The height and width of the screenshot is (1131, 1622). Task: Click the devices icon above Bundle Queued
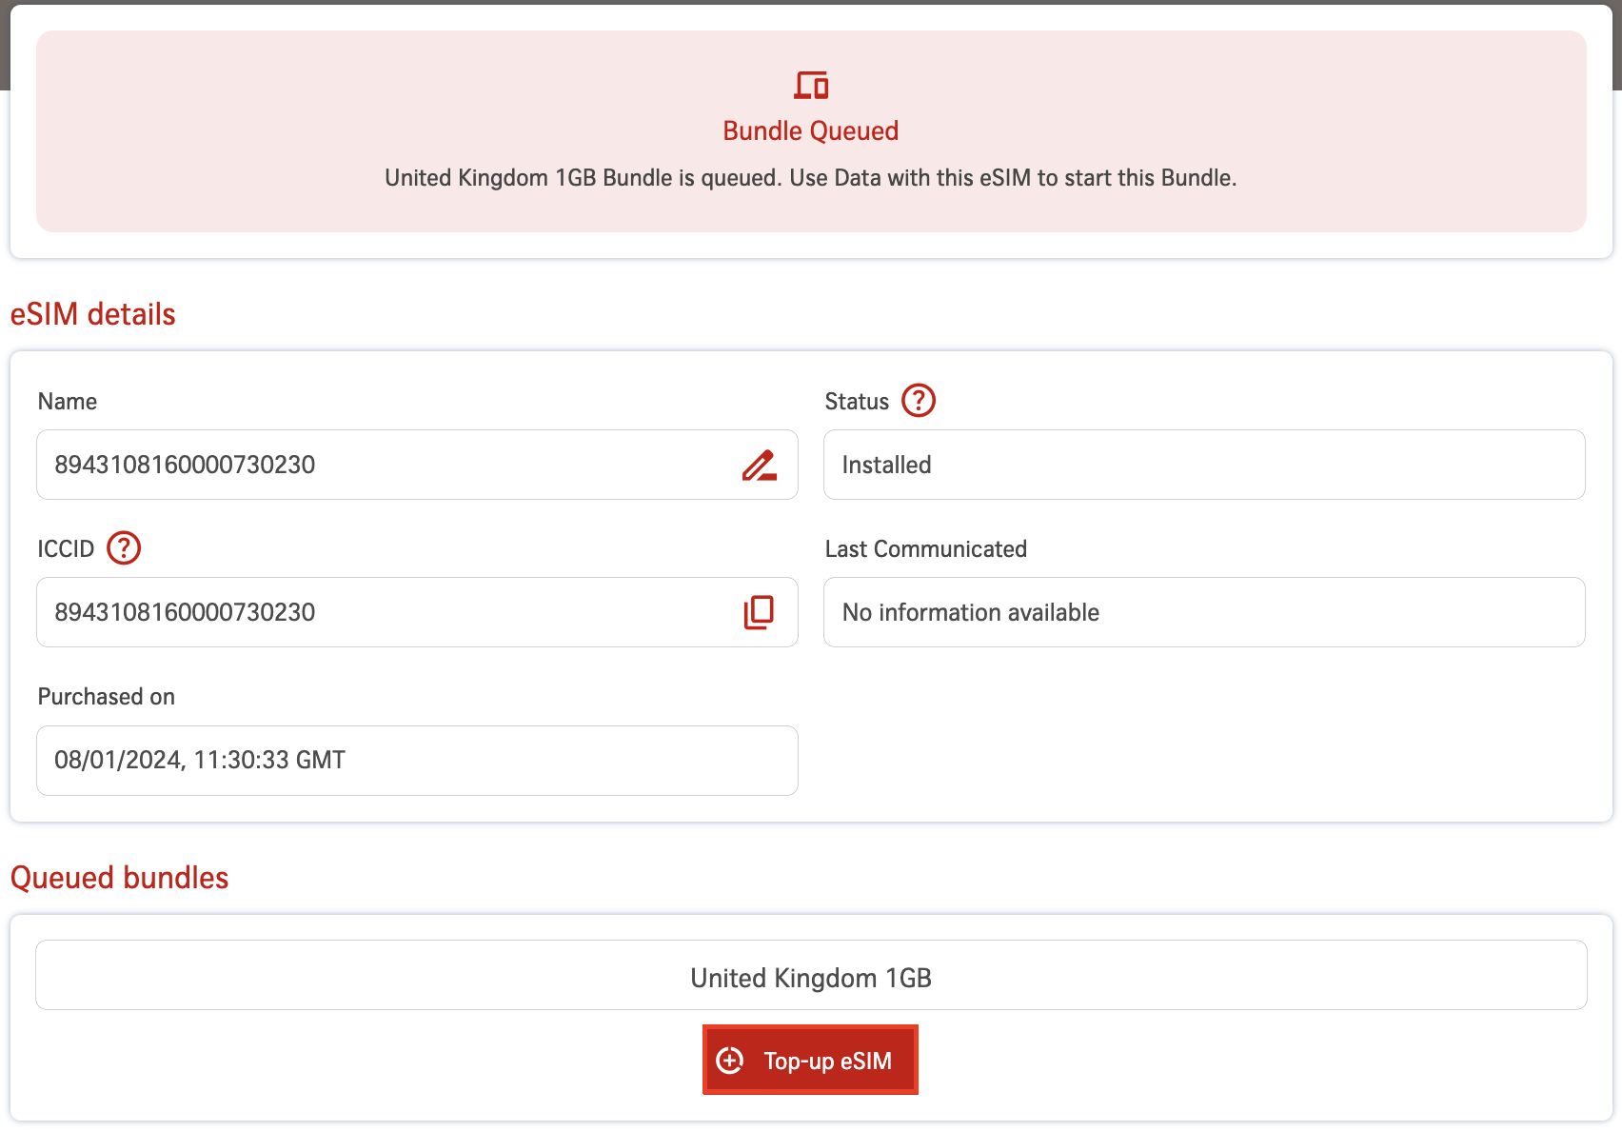click(x=811, y=86)
